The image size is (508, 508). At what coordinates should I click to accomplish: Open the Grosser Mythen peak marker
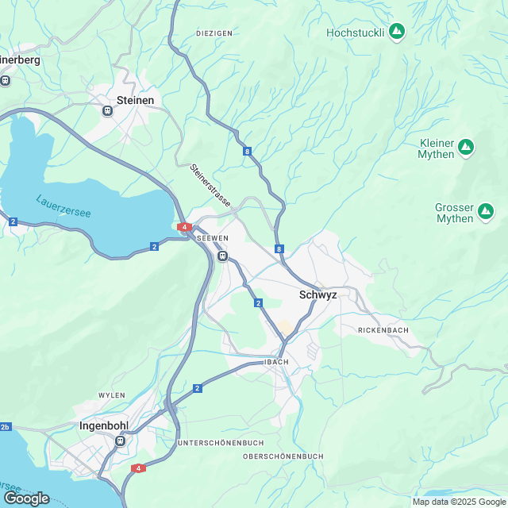point(486,212)
